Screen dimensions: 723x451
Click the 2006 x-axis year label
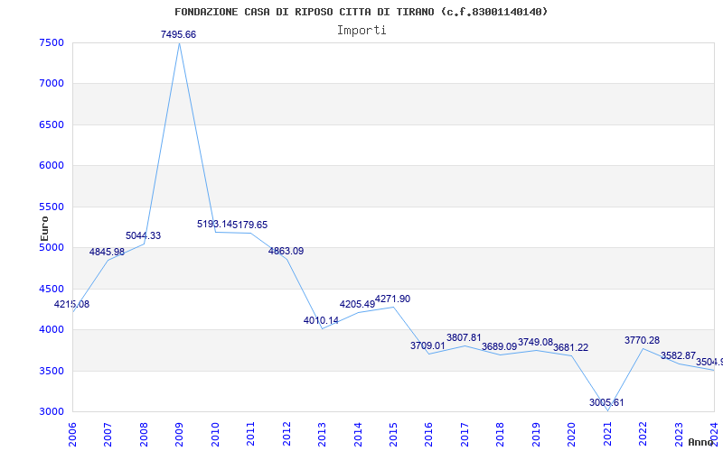72,434
